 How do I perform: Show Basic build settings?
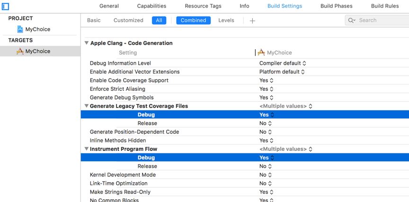click(94, 20)
